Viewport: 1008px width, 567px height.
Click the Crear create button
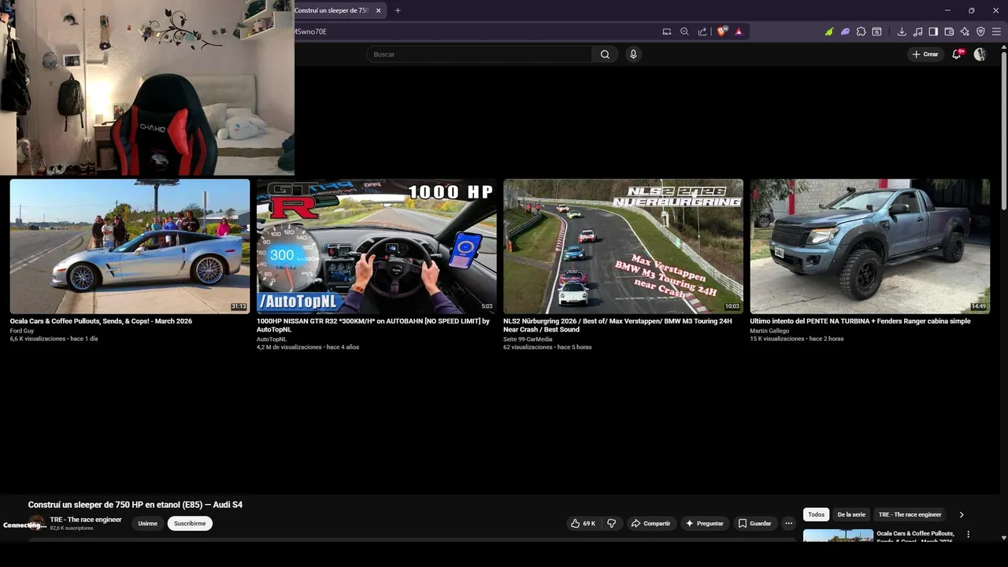click(925, 54)
